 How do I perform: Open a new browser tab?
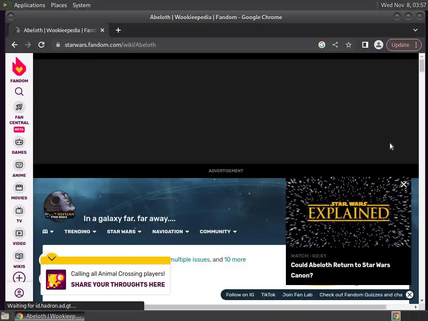(118, 30)
